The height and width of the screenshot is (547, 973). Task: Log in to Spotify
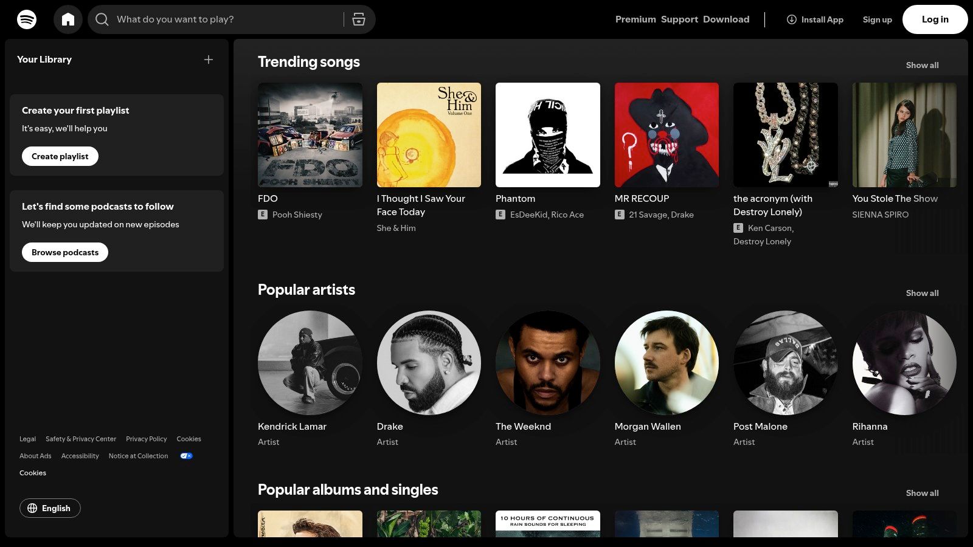tap(935, 19)
